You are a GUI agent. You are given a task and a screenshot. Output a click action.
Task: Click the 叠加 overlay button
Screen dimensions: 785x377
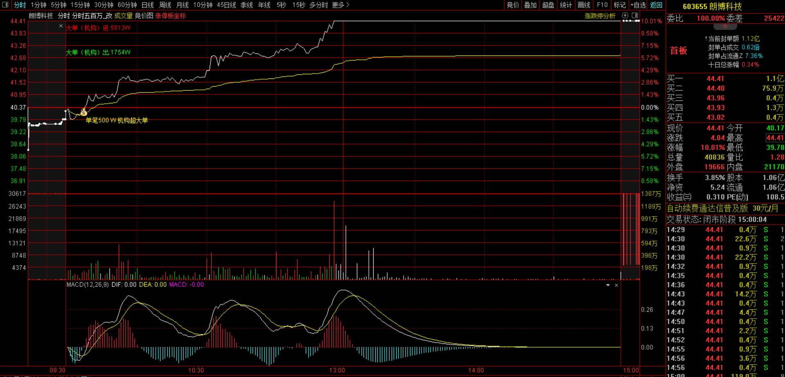pos(530,5)
